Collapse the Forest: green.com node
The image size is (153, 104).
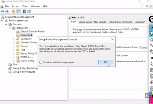2,21
